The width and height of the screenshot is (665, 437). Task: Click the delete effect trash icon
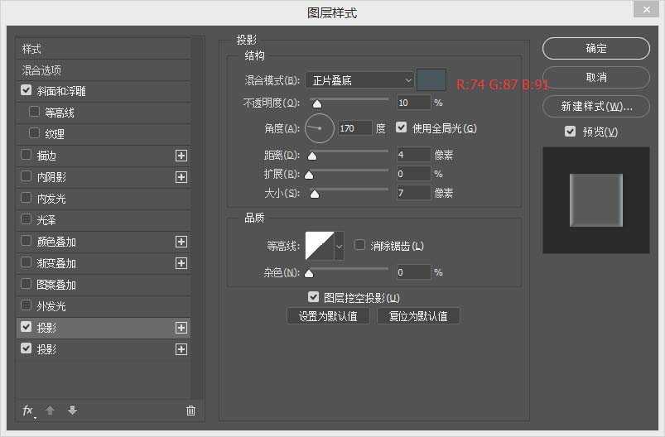[x=190, y=411]
